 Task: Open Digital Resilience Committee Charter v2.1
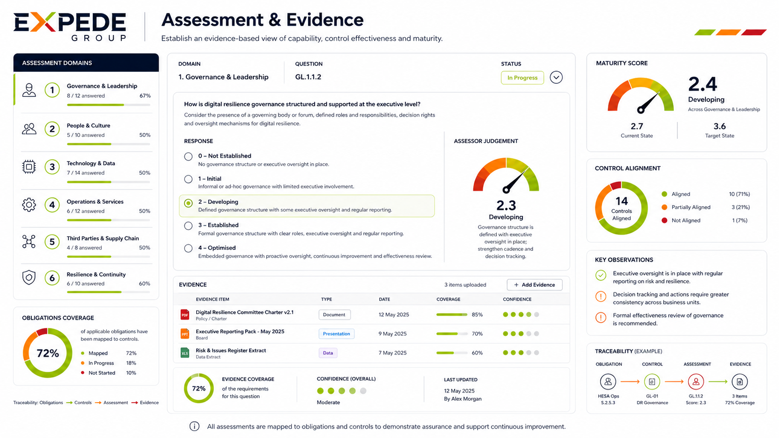point(245,312)
